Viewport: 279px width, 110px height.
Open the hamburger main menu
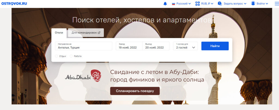point(277,4)
